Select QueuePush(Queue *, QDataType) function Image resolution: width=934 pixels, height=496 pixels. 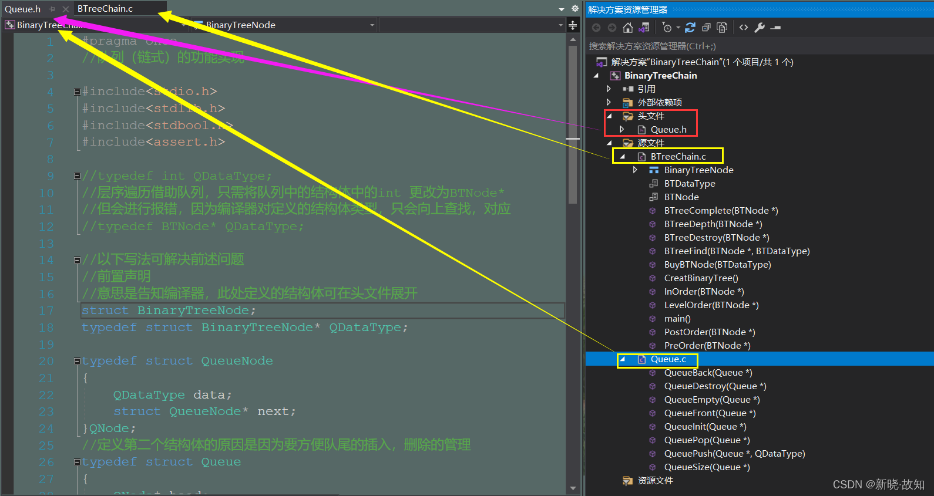[x=734, y=454]
